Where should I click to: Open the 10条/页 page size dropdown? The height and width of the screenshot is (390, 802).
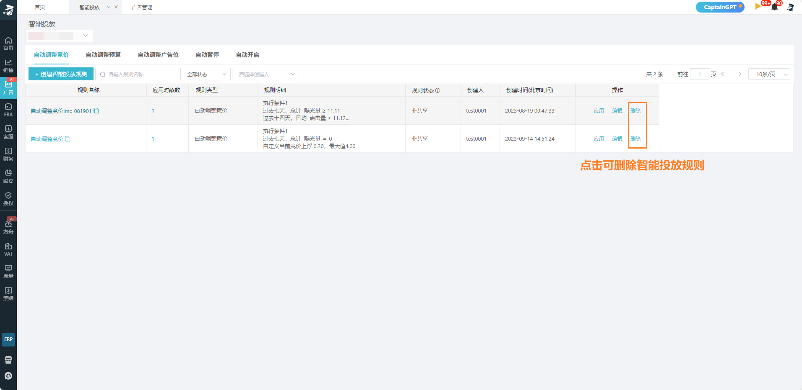point(769,74)
